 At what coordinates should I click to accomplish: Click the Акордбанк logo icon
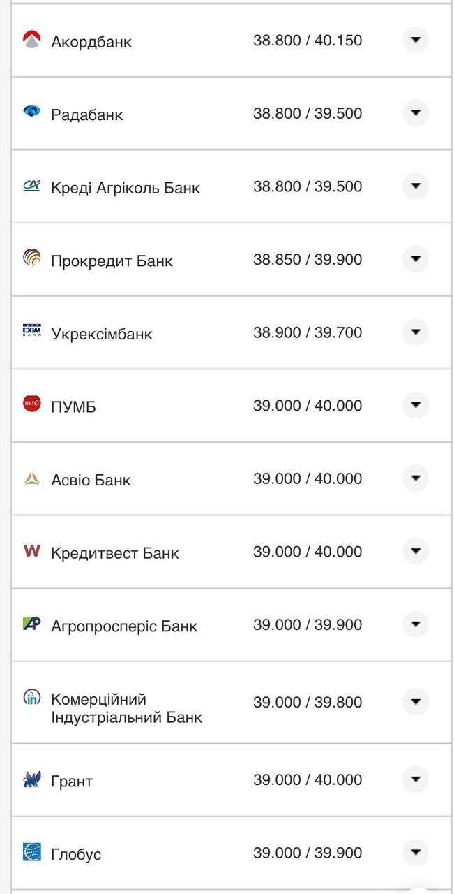click(32, 40)
